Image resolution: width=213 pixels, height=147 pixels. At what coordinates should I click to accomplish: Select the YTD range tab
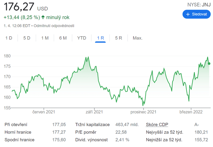point(82,38)
